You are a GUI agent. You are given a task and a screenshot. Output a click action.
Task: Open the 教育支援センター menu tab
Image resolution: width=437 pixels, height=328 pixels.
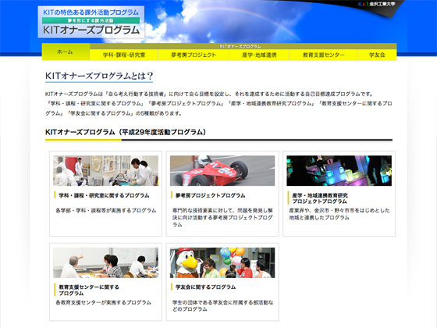(x=324, y=55)
